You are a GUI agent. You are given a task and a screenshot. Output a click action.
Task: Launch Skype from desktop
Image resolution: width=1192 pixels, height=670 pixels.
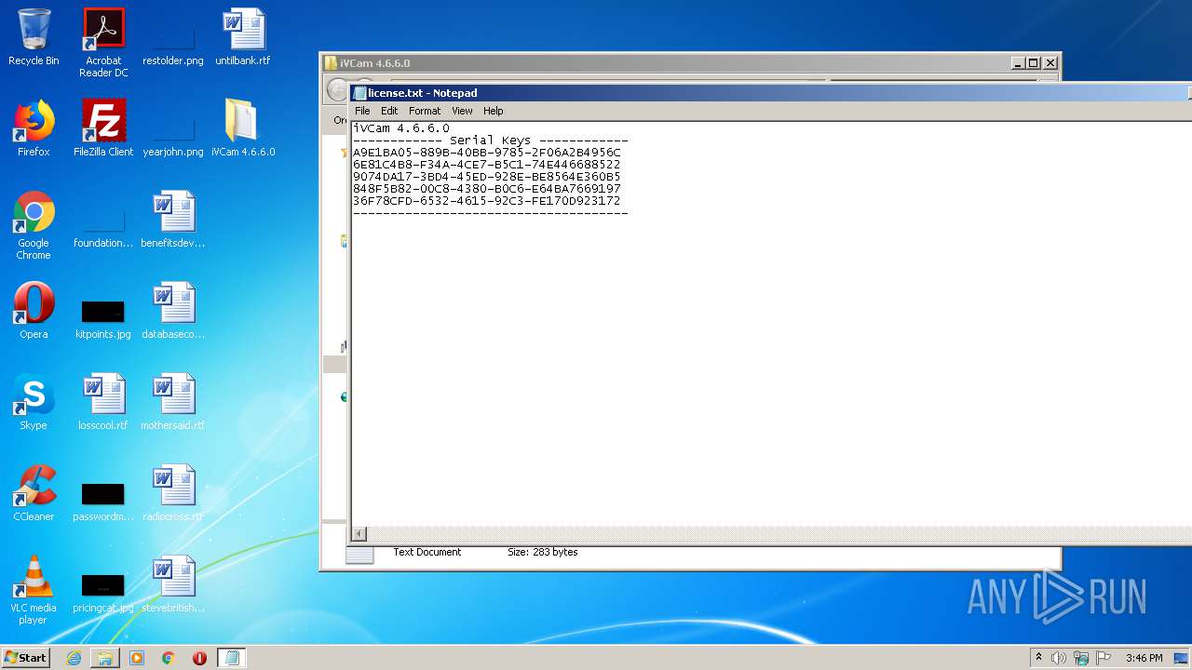pyautogui.click(x=34, y=402)
